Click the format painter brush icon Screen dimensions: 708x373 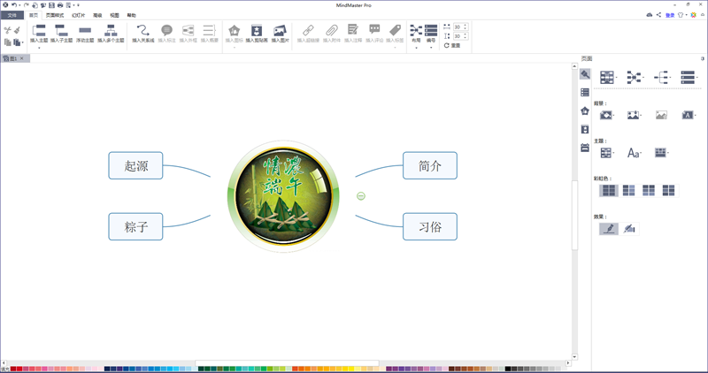point(17,30)
